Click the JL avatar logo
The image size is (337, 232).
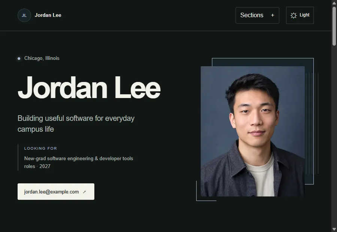(x=24, y=15)
